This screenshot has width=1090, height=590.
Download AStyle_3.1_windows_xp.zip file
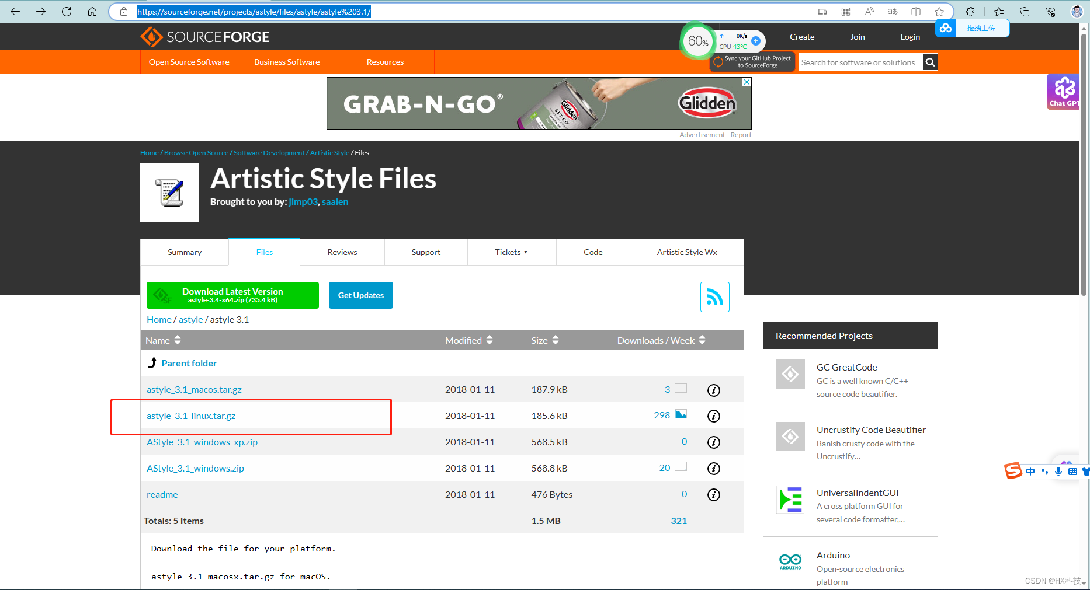point(202,442)
